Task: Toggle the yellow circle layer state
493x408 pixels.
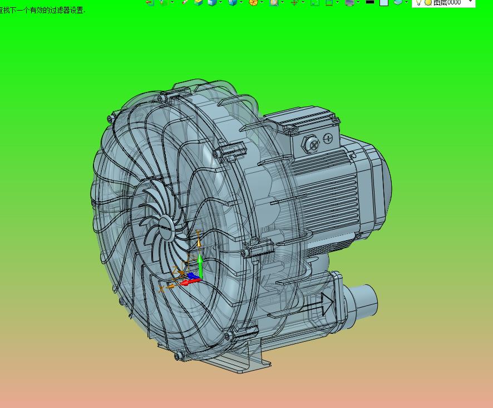Action: [427, 2]
